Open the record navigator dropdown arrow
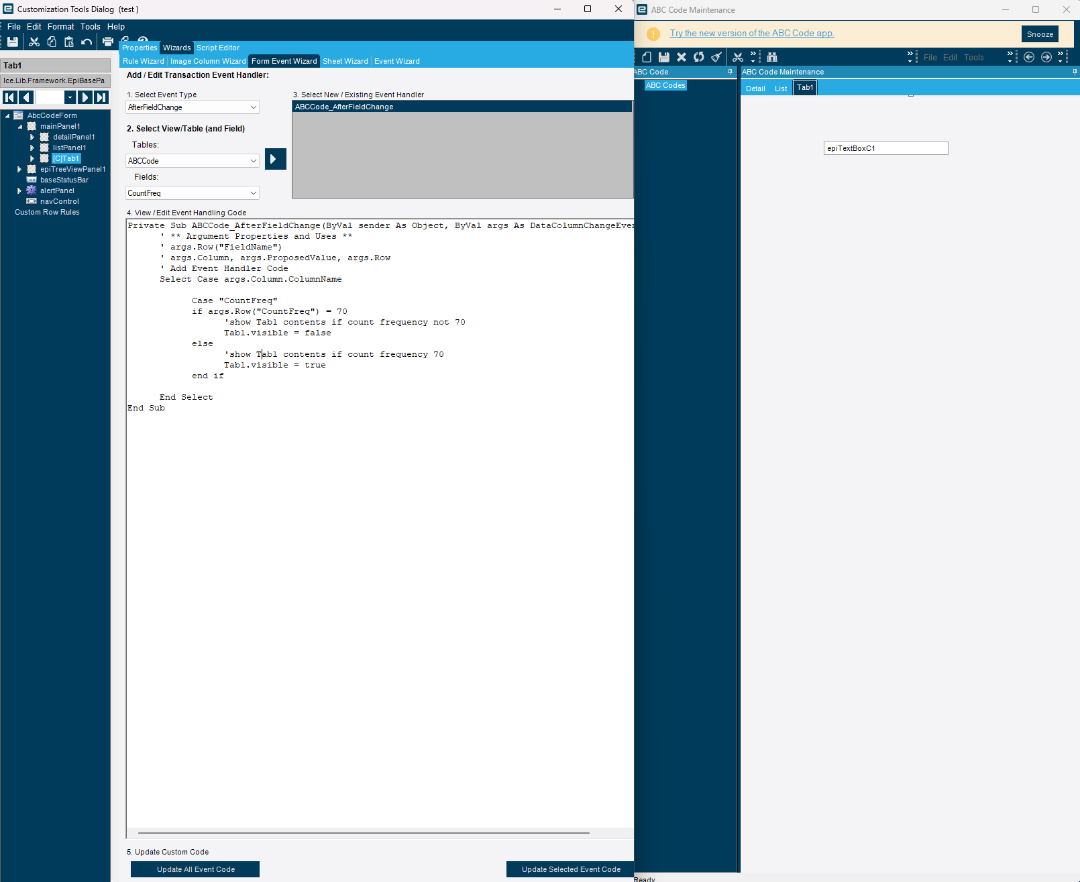The height and width of the screenshot is (882, 1080). [70, 97]
